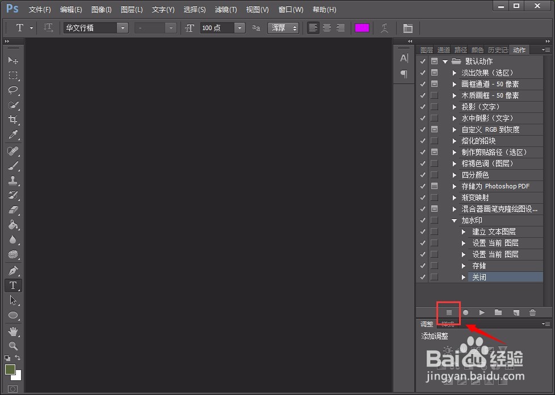This screenshot has width=555, height=395.
Task: Toggle dialog box for 四分颜色 action
Action: click(x=434, y=175)
